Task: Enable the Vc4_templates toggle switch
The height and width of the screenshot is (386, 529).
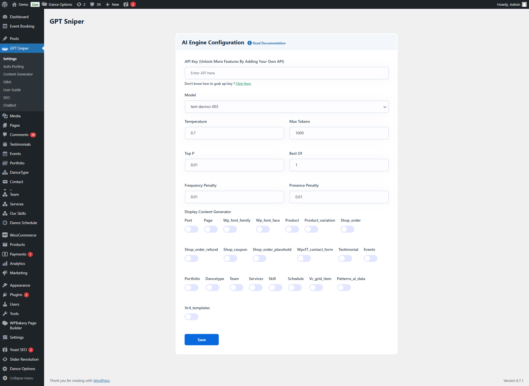Action: pos(191,317)
